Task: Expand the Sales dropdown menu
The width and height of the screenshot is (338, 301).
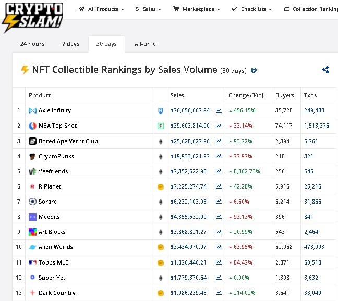Action: (148, 9)
